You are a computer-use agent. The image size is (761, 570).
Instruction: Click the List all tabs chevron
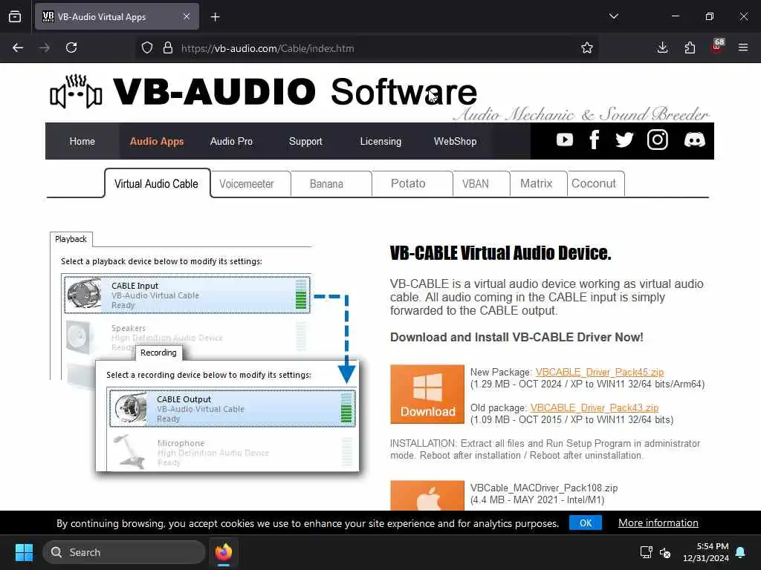613,16
